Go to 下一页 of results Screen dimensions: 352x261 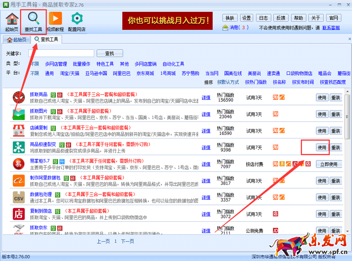click(x=127, y=241)
